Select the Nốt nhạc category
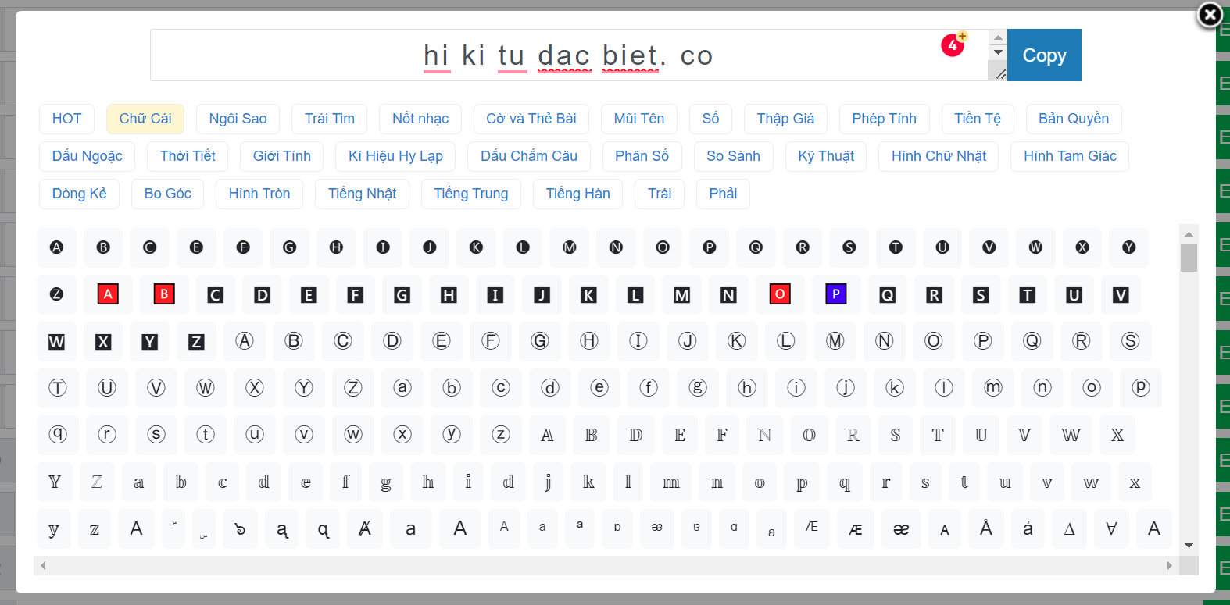Viewport: 1230px width, 605px height. (x=420, y=119)
